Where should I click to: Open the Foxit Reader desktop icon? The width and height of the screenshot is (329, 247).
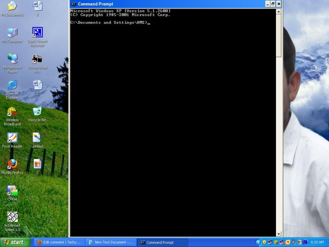tap(12, 138)
